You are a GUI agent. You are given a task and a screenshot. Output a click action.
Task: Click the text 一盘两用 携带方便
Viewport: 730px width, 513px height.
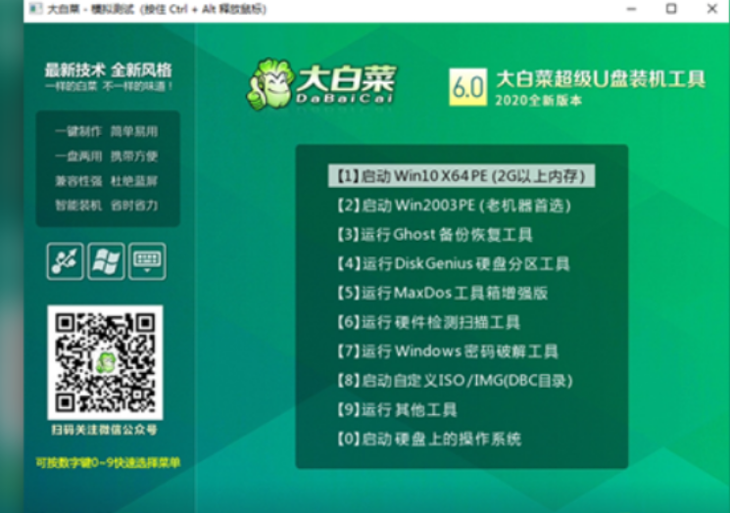107,157
